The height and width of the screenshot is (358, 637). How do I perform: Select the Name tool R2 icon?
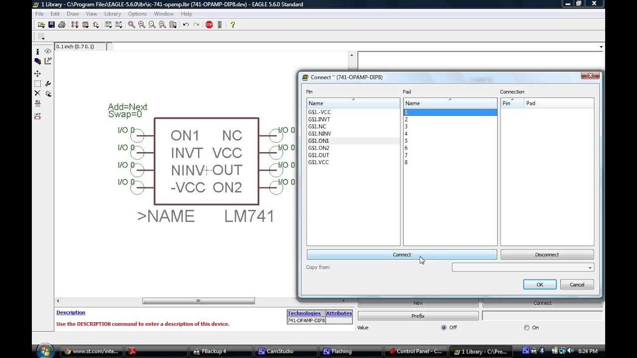(x=37, y=103)
